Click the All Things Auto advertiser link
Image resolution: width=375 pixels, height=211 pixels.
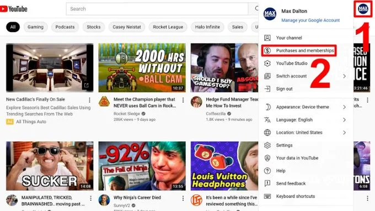pos(31,122)
